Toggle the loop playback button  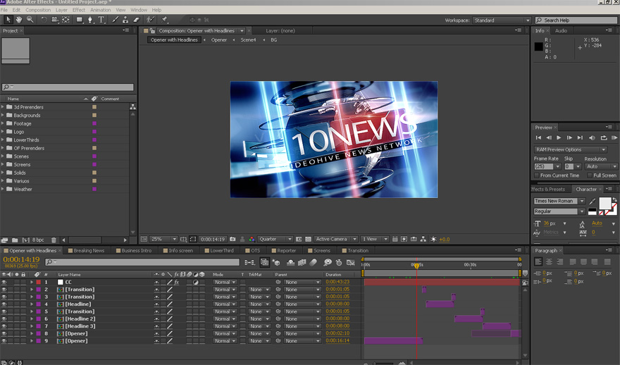coord(603,137)
